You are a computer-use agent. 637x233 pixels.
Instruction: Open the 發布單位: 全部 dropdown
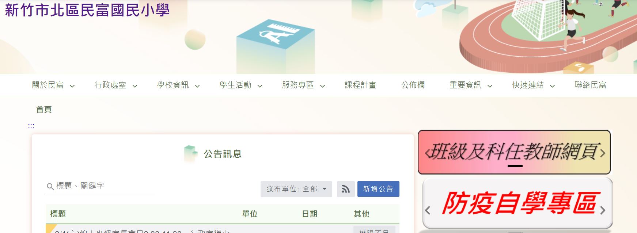point(296,189)
